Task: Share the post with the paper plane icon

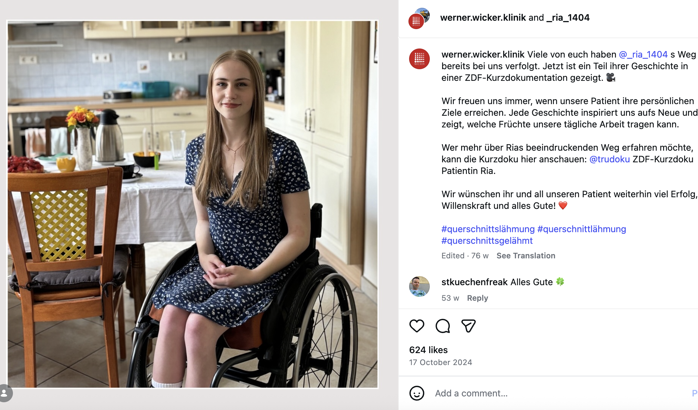Action: 468,326
